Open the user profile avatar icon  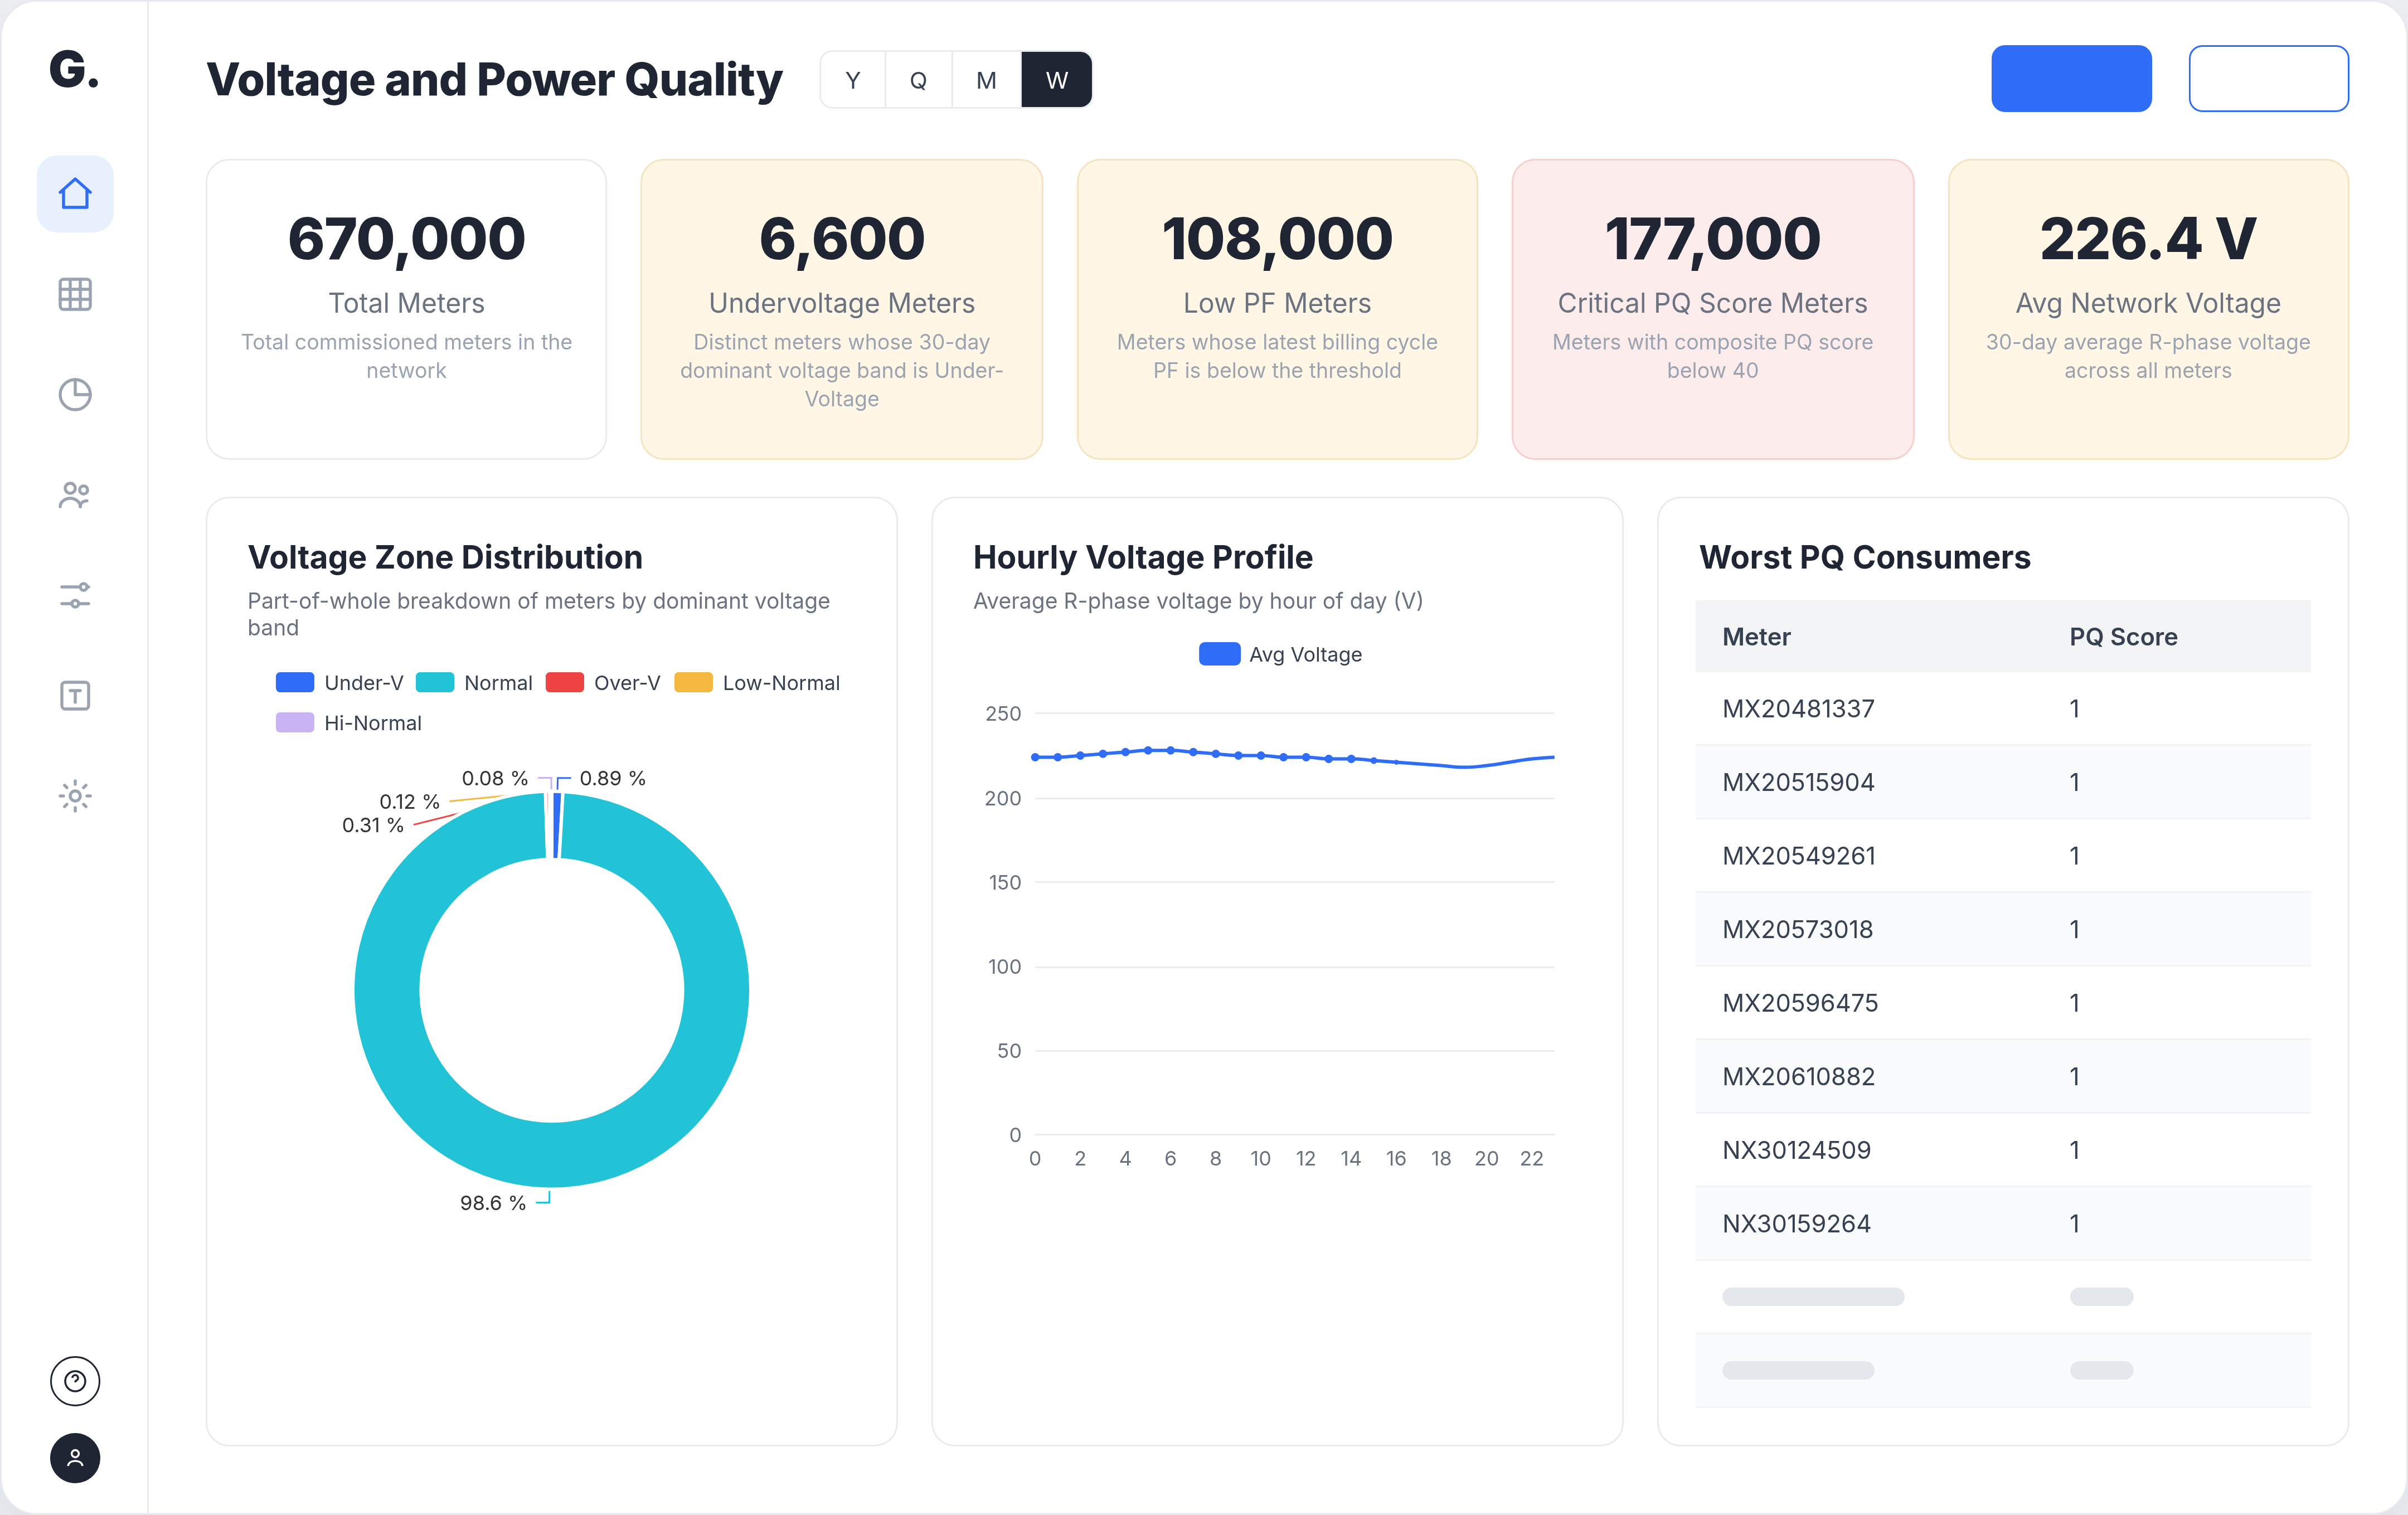click(x=75, y=1458)
